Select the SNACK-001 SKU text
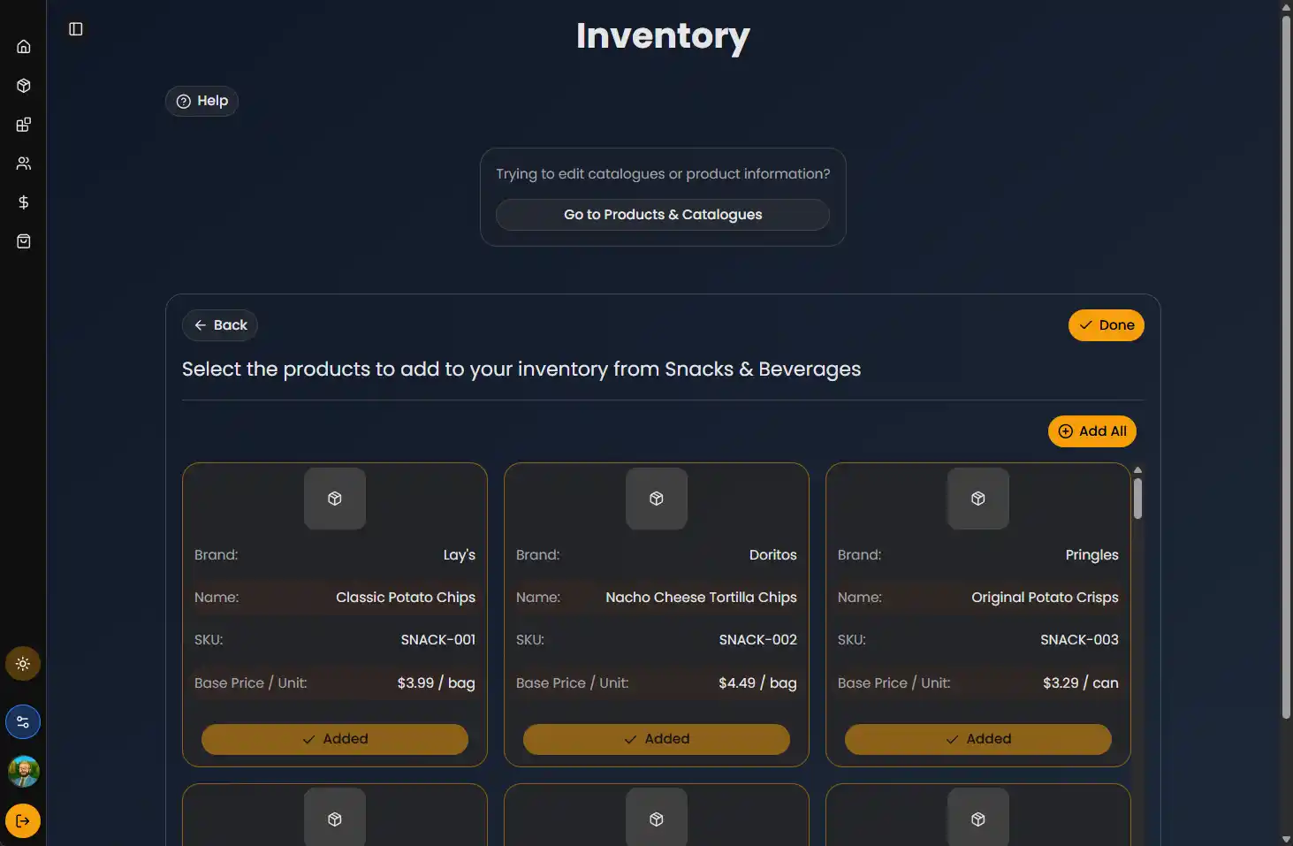The width and height of the screenshot is (1293, 846). click(x=438, y=640)
